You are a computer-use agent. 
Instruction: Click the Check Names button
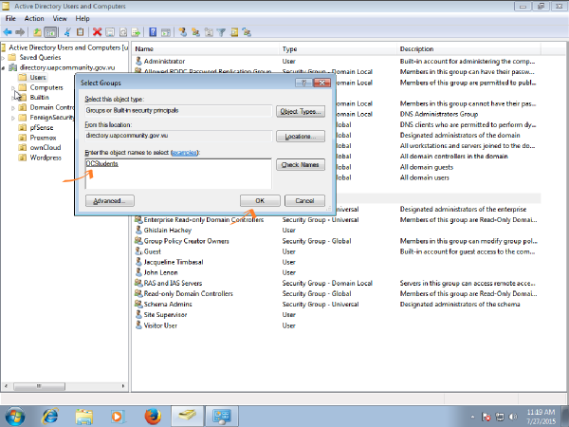[301, 165]
